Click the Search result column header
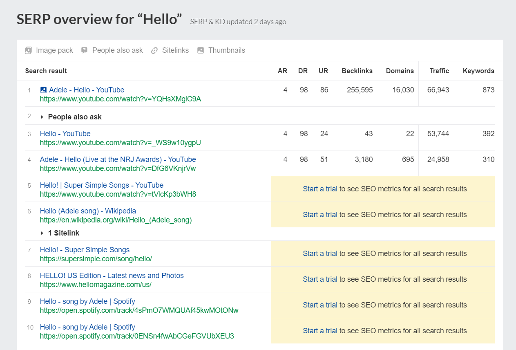This screenshot has width=516, height=350. tap(46, 71)
